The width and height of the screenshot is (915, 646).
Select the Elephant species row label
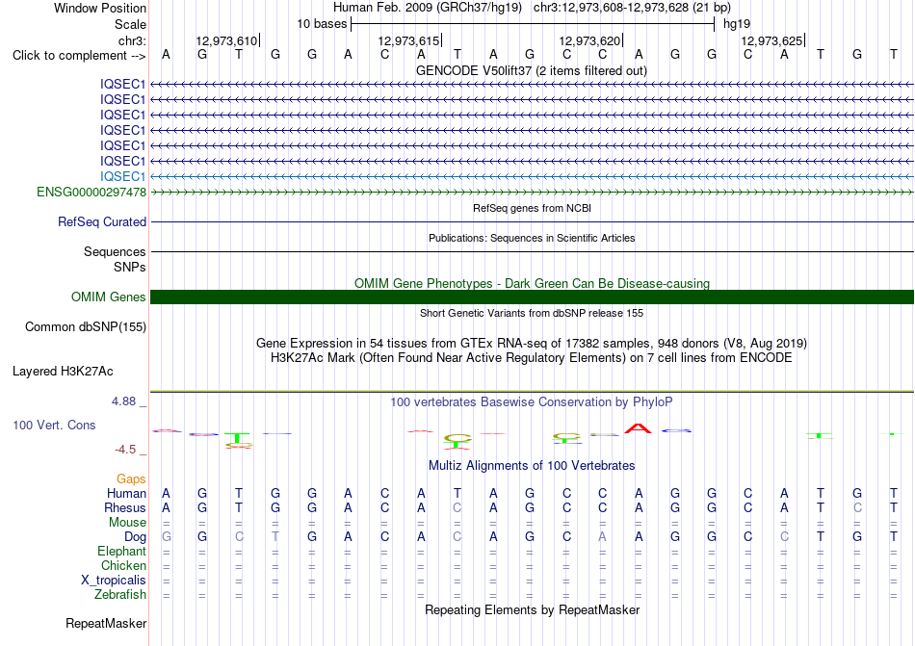pyautogui.click(x=122, y=551)
